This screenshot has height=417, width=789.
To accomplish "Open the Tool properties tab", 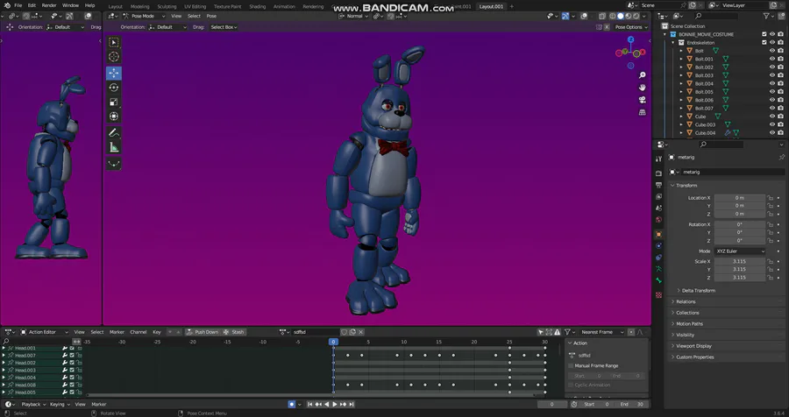I will pyautogui.click(x=658, y=159).
